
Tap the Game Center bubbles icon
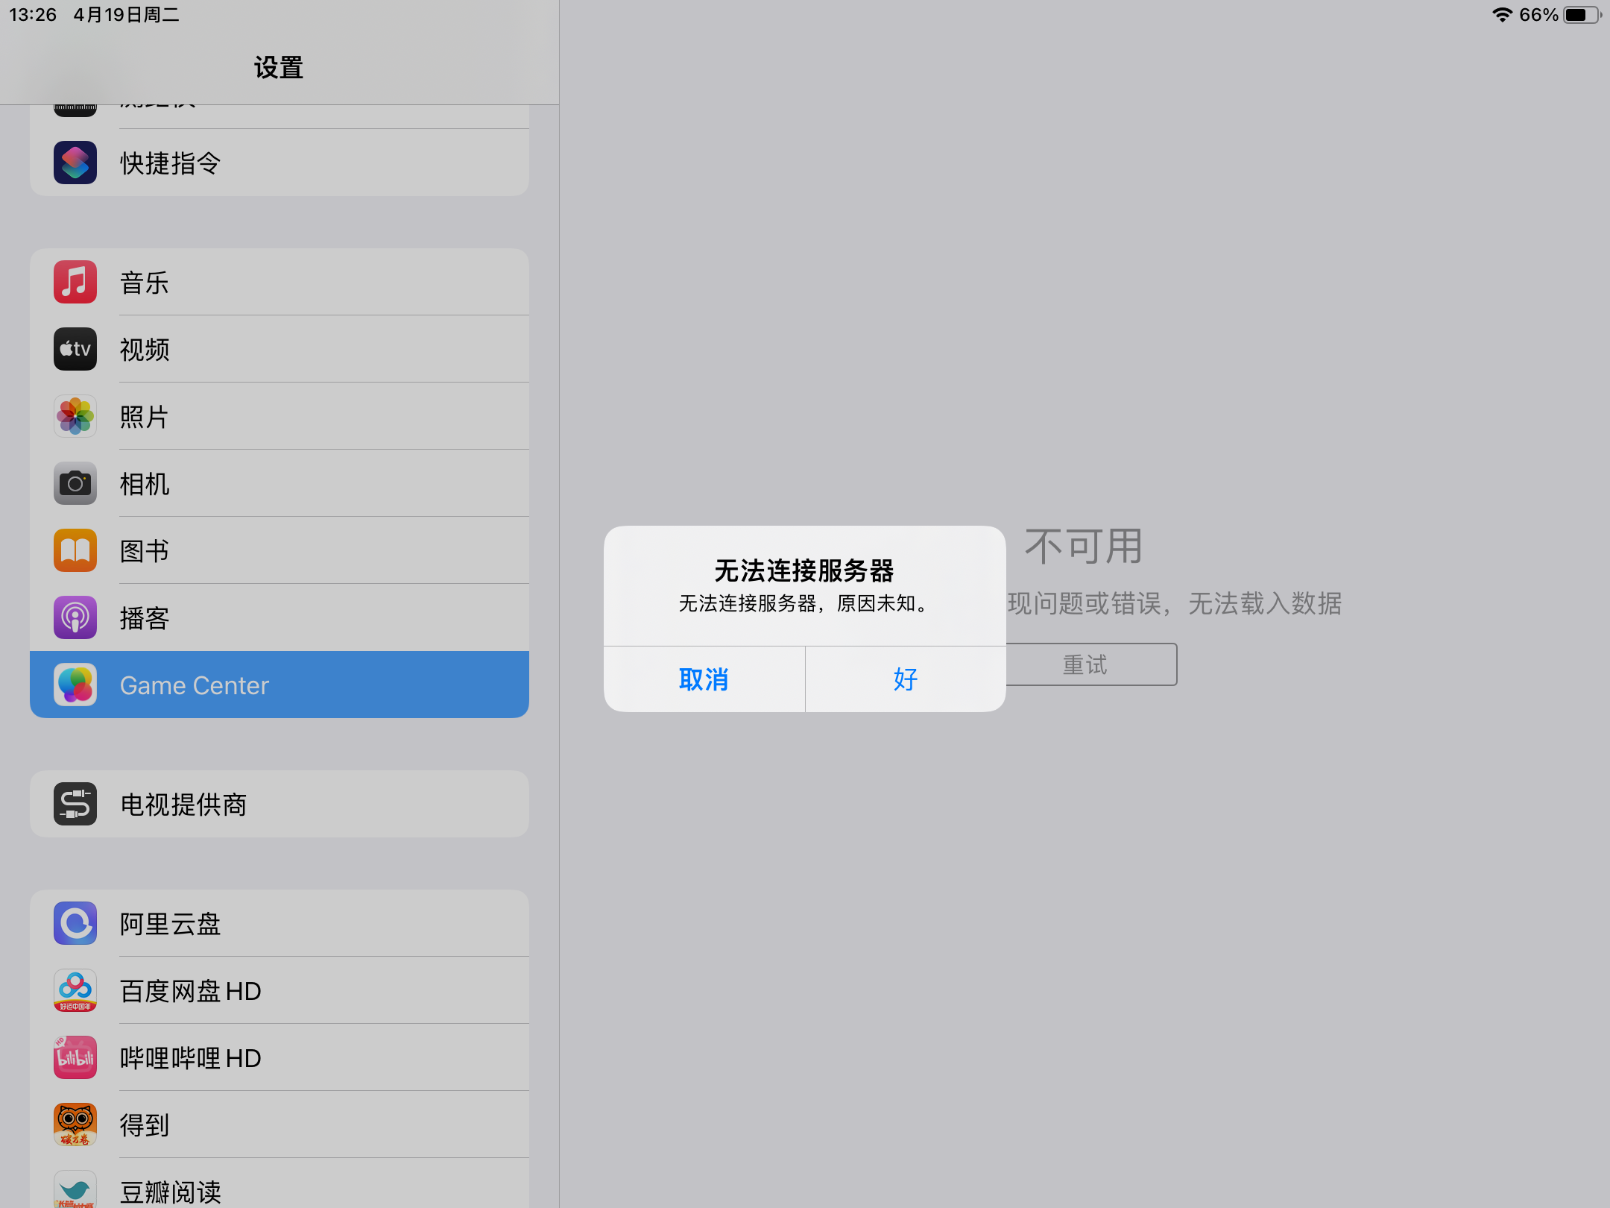coord(75,685)
